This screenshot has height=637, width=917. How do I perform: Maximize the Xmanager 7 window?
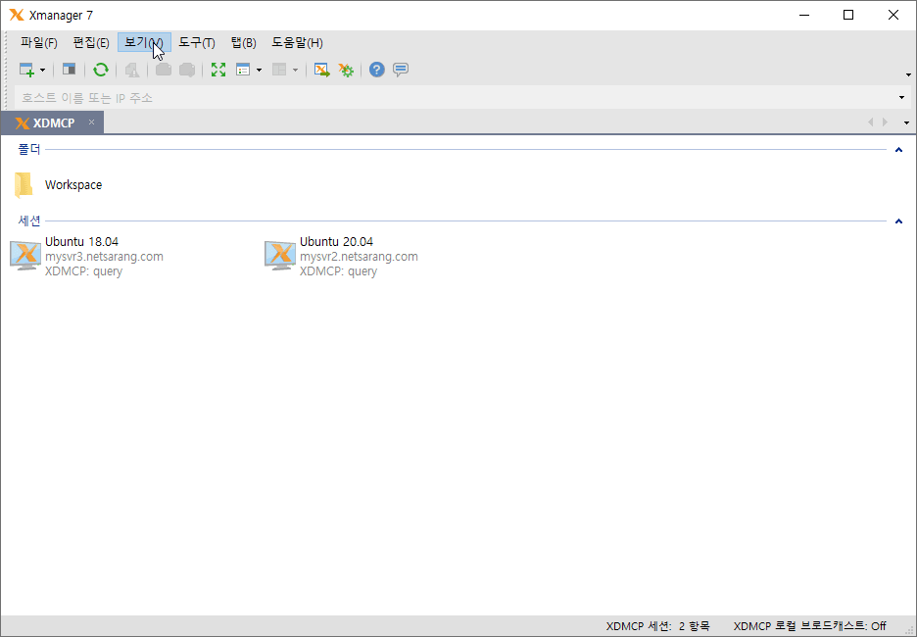[x=848, y=16]
